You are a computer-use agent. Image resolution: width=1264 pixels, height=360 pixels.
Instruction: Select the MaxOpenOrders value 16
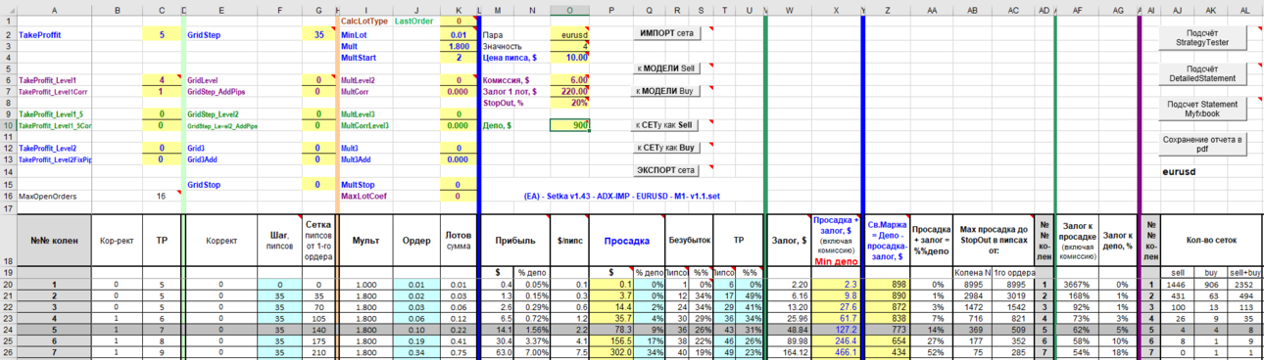[162, 196]
